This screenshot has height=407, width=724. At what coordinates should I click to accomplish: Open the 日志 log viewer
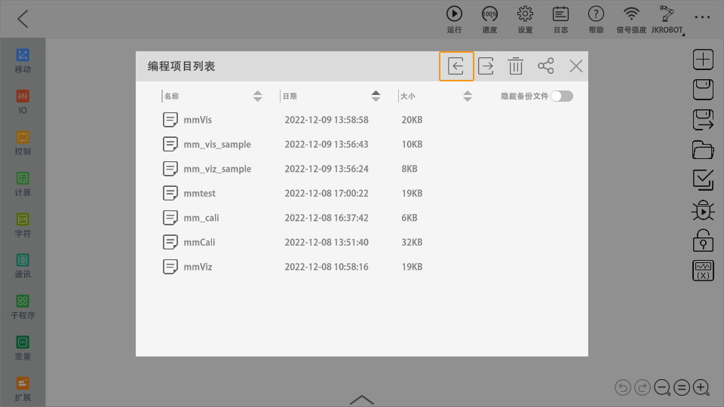560,20
